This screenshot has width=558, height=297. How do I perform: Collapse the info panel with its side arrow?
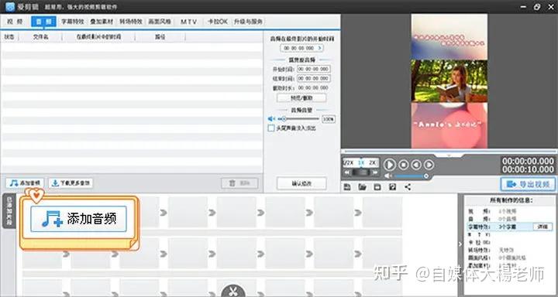click(x=460, y=244)
